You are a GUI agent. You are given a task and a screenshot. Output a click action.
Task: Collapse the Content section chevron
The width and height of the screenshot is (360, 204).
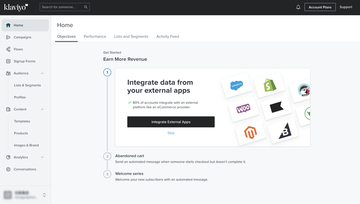click(x=42, y=109)
